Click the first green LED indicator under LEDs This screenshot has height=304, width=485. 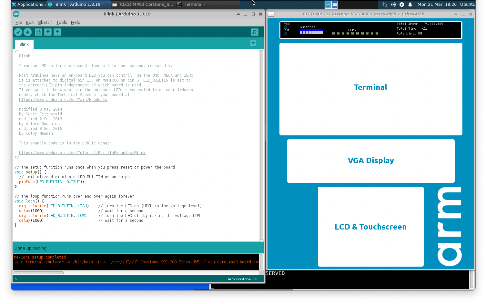pos(333,33)
